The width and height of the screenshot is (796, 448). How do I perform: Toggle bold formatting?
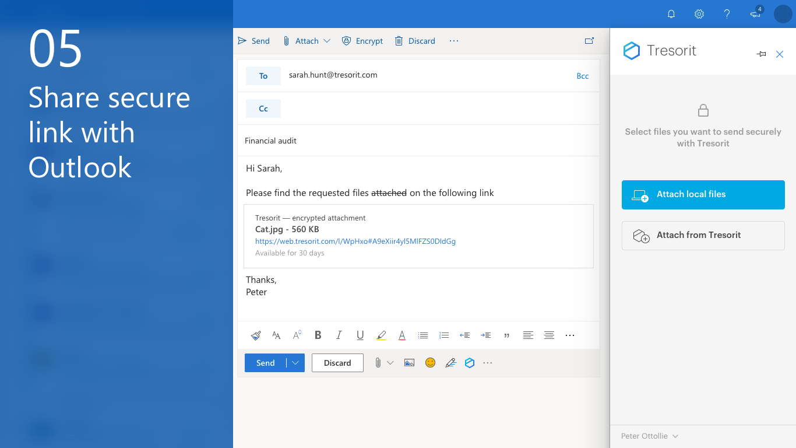point(318,335)
